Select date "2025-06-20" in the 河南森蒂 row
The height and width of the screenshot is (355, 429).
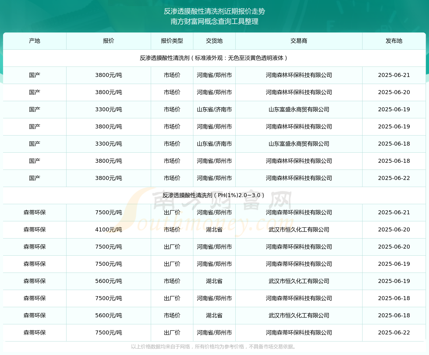(394, 247)
